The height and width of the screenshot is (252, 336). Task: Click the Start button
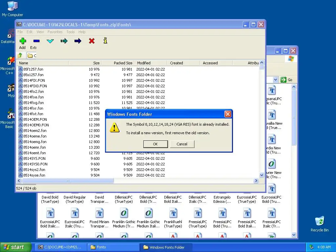(x=15, y=247)
